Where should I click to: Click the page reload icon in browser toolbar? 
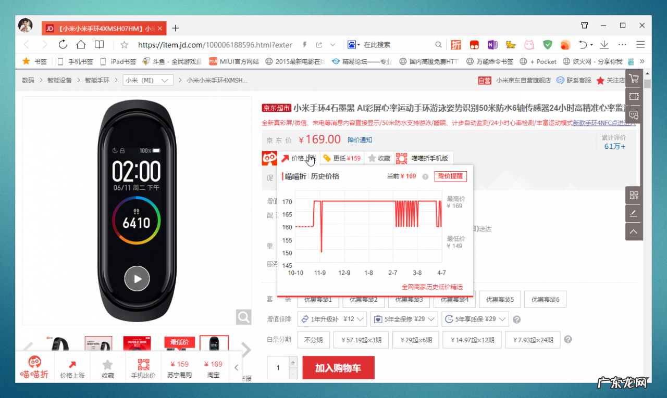[x=63, y=44]
